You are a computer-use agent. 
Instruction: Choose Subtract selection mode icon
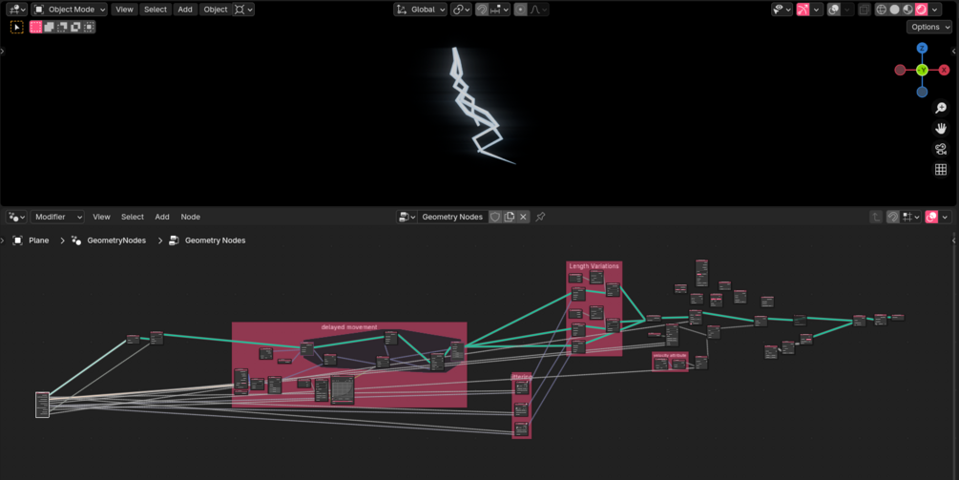[x=62, y=27]
